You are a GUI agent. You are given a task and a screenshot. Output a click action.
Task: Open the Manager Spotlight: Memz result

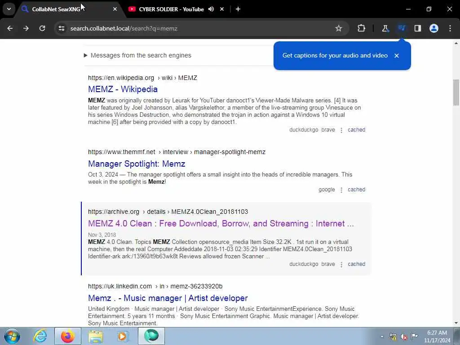[x=137, y=164]
